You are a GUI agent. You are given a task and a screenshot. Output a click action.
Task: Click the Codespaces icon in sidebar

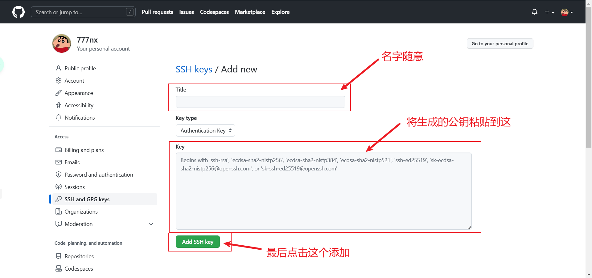click(x=59, y=268)
